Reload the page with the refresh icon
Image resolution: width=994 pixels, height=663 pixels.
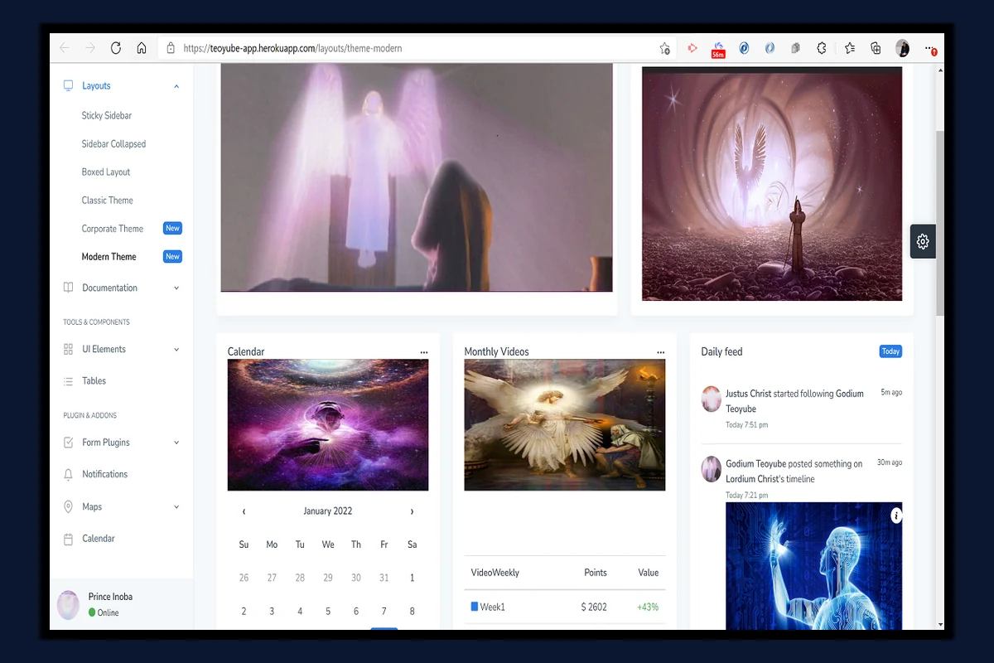tap(116, 48)
